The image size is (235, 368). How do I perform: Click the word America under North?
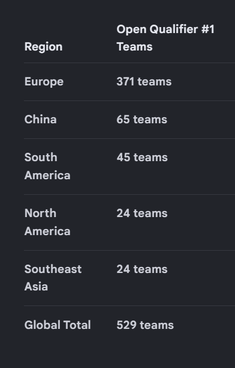pos(47,231)
